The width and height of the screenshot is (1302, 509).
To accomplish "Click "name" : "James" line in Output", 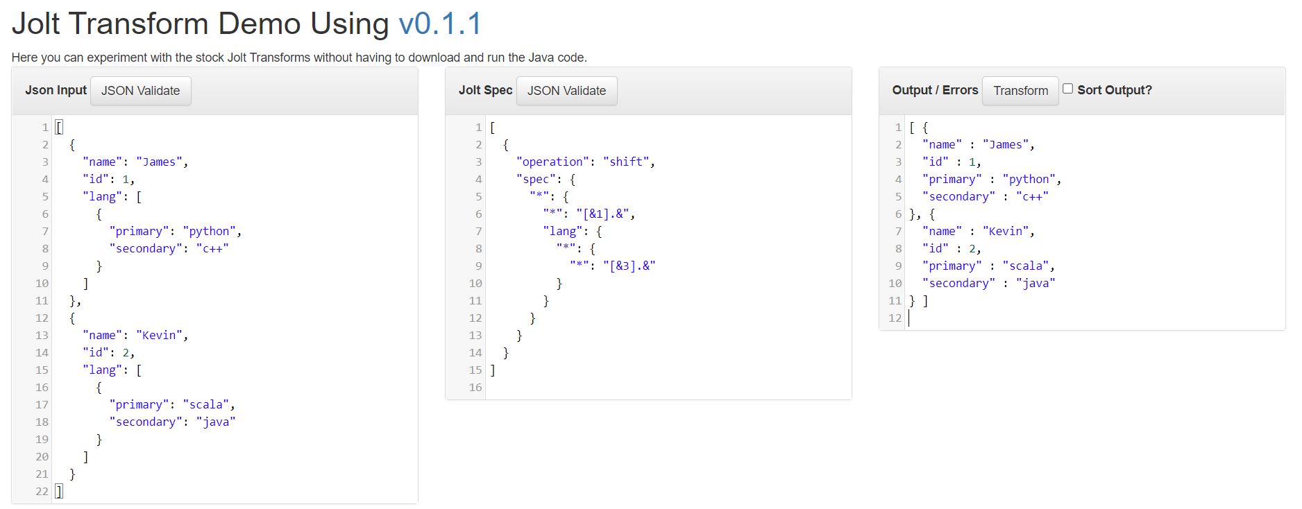I will pyautogui.click(x=979, y=144).
